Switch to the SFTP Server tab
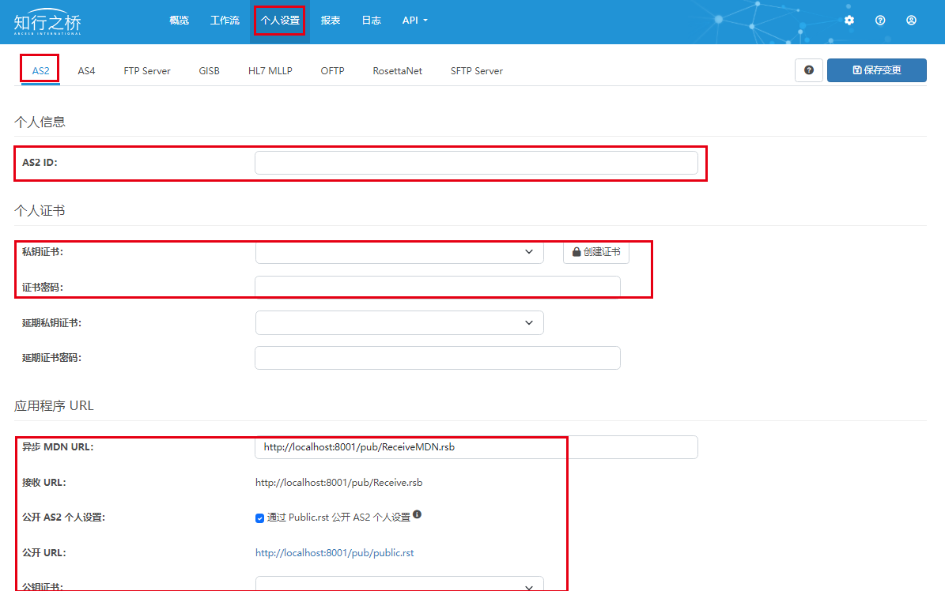945x591 pixels. point(476,71)
